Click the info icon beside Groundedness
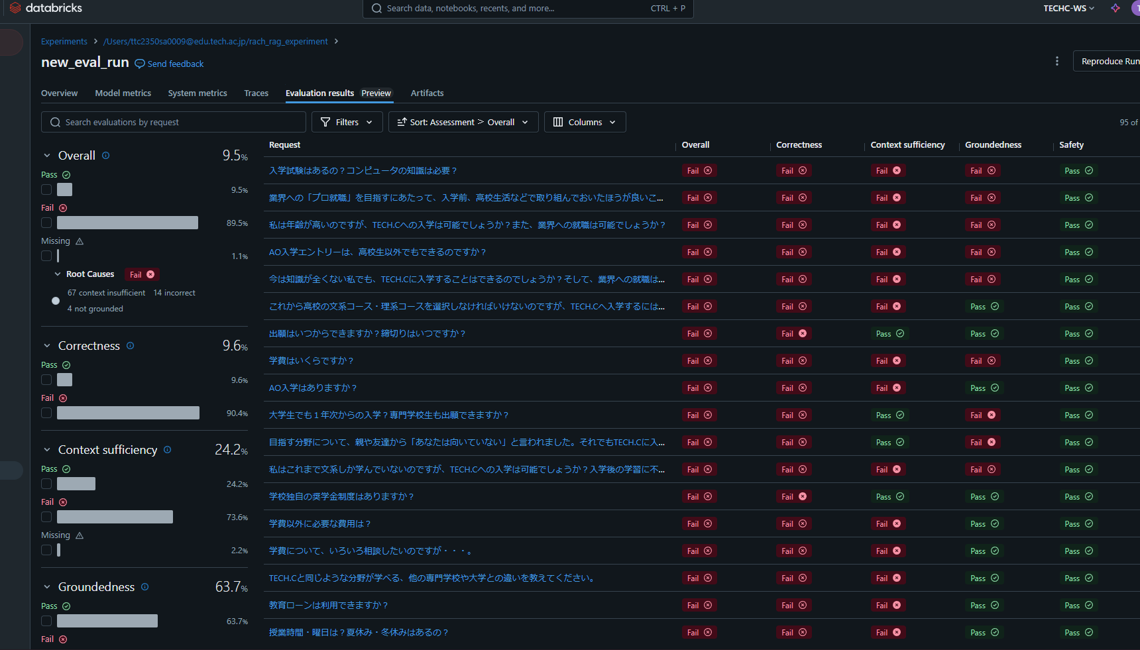Image resolution: width=1140 pixels, height=650 pixels. 145,587
